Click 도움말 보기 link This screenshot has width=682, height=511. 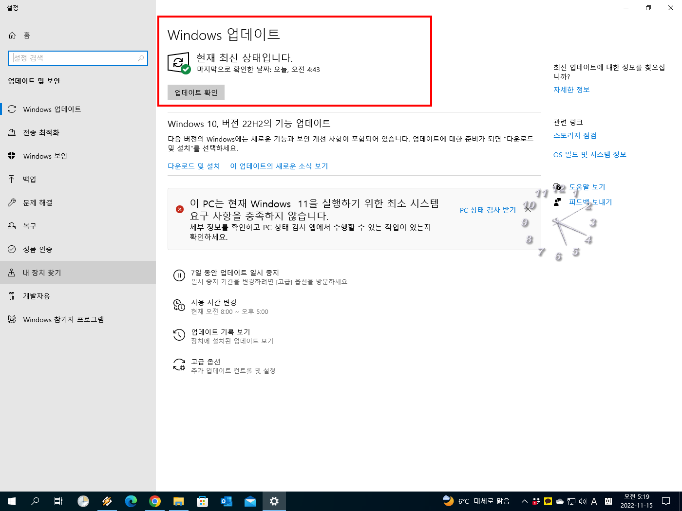click(x=587, y=187)
